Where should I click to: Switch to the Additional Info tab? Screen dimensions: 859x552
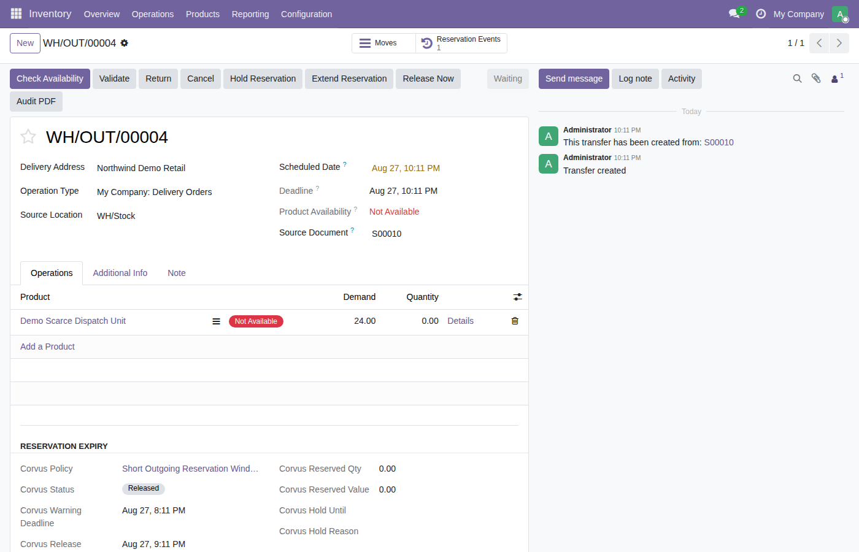(120, 273)
